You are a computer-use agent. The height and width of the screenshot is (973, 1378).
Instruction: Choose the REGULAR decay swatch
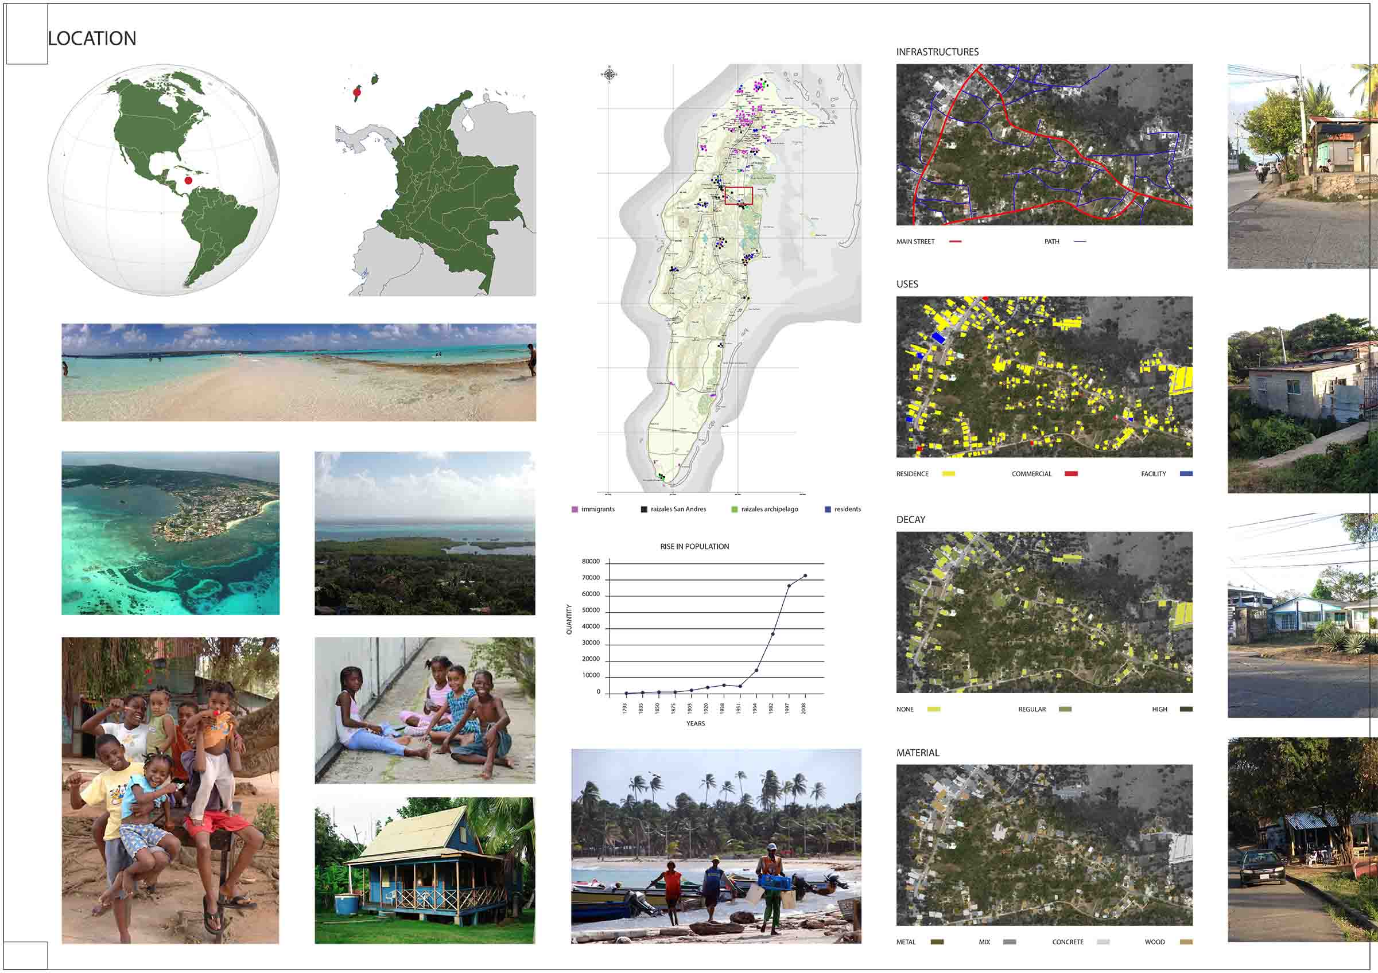click(x=1065, y=709)
